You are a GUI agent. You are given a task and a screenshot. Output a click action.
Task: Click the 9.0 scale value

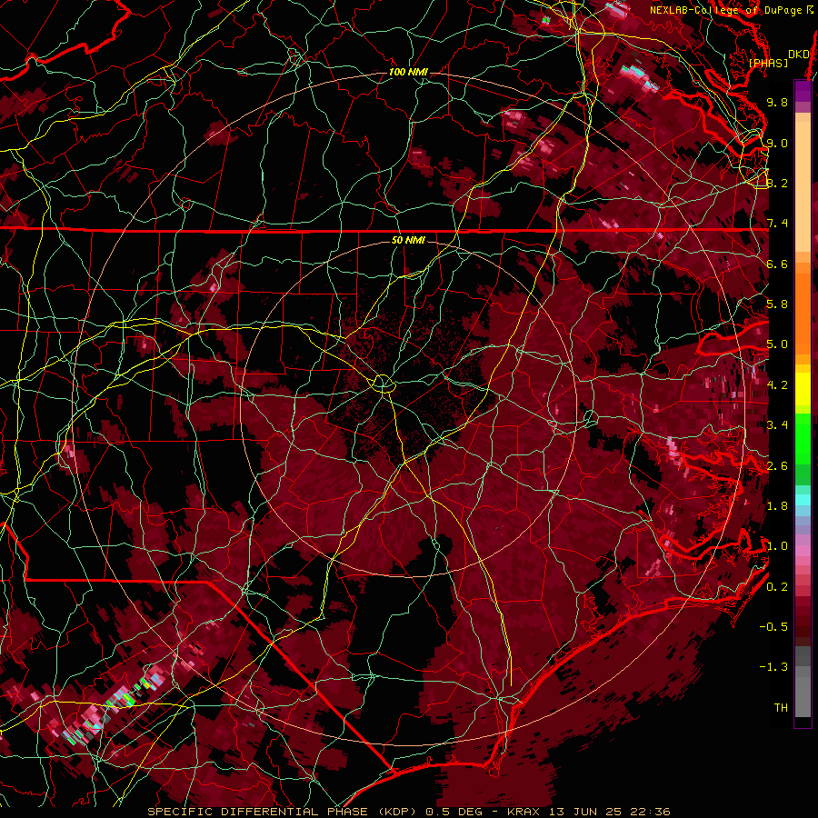tap(777, 143)
